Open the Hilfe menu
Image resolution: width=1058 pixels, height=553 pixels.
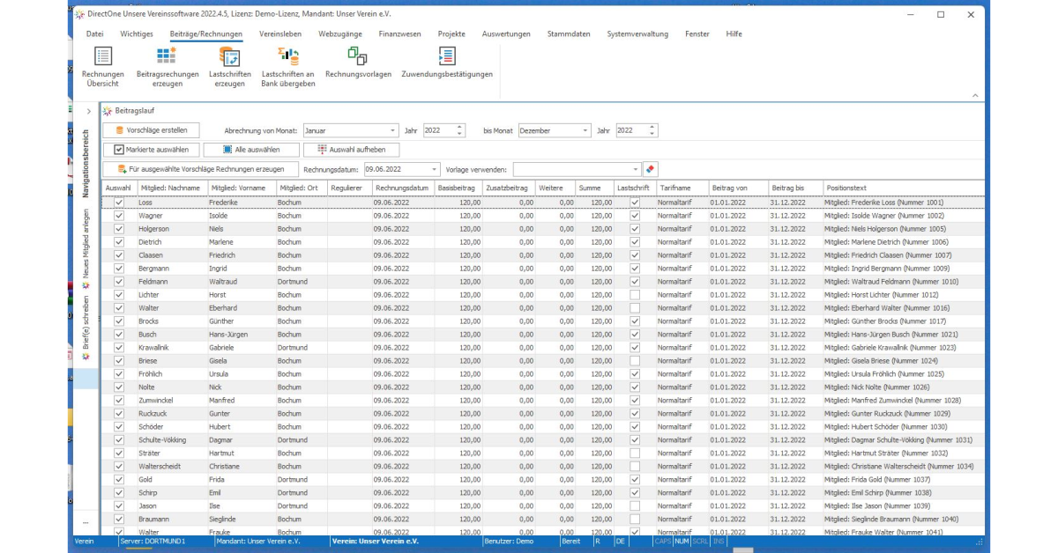point(734,33)
